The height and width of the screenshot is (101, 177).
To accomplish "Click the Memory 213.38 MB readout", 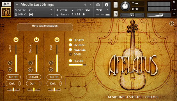I will click(78, 15).
